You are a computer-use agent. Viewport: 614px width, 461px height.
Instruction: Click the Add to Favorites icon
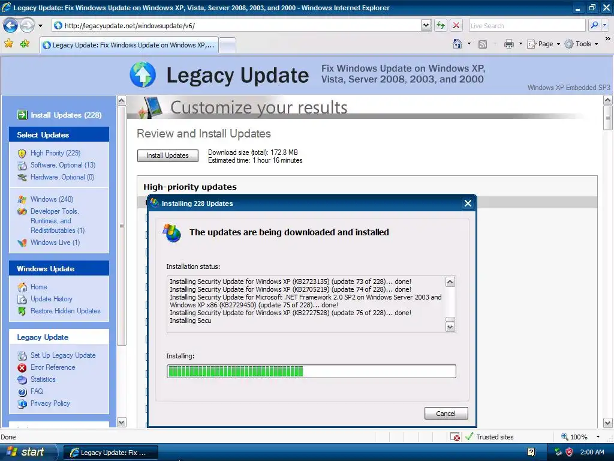click(25, 44)
